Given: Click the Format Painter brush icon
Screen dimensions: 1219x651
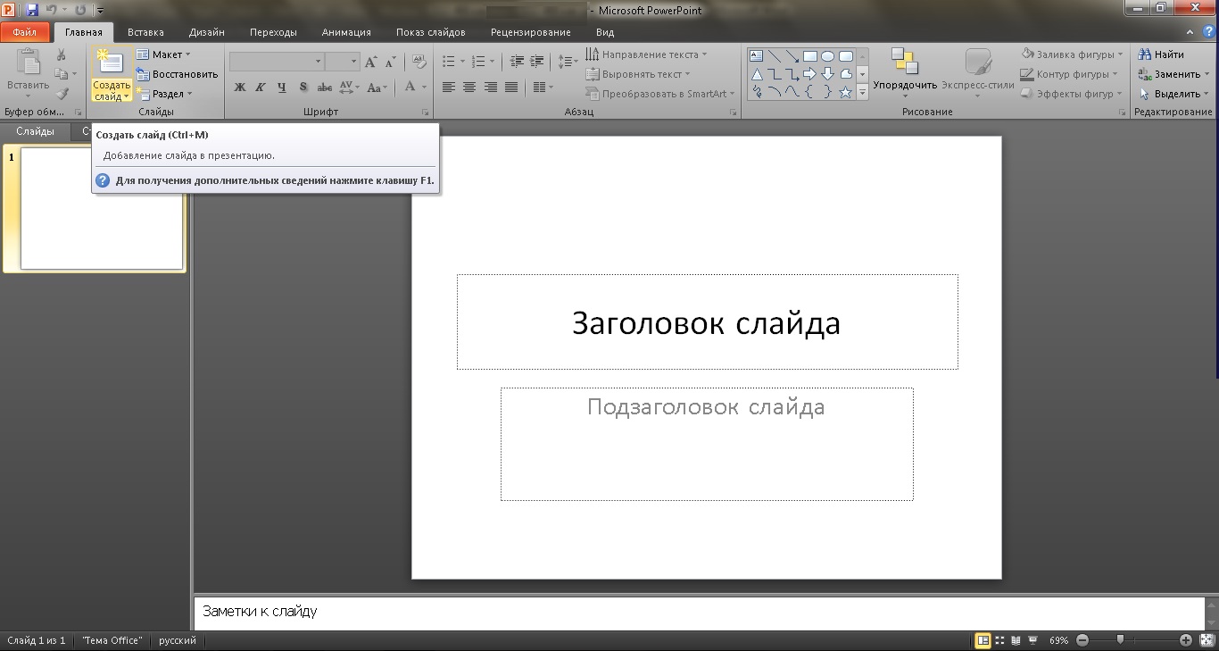Looking at the screenshot, I should pyautogui.click(x=62, y=94).
